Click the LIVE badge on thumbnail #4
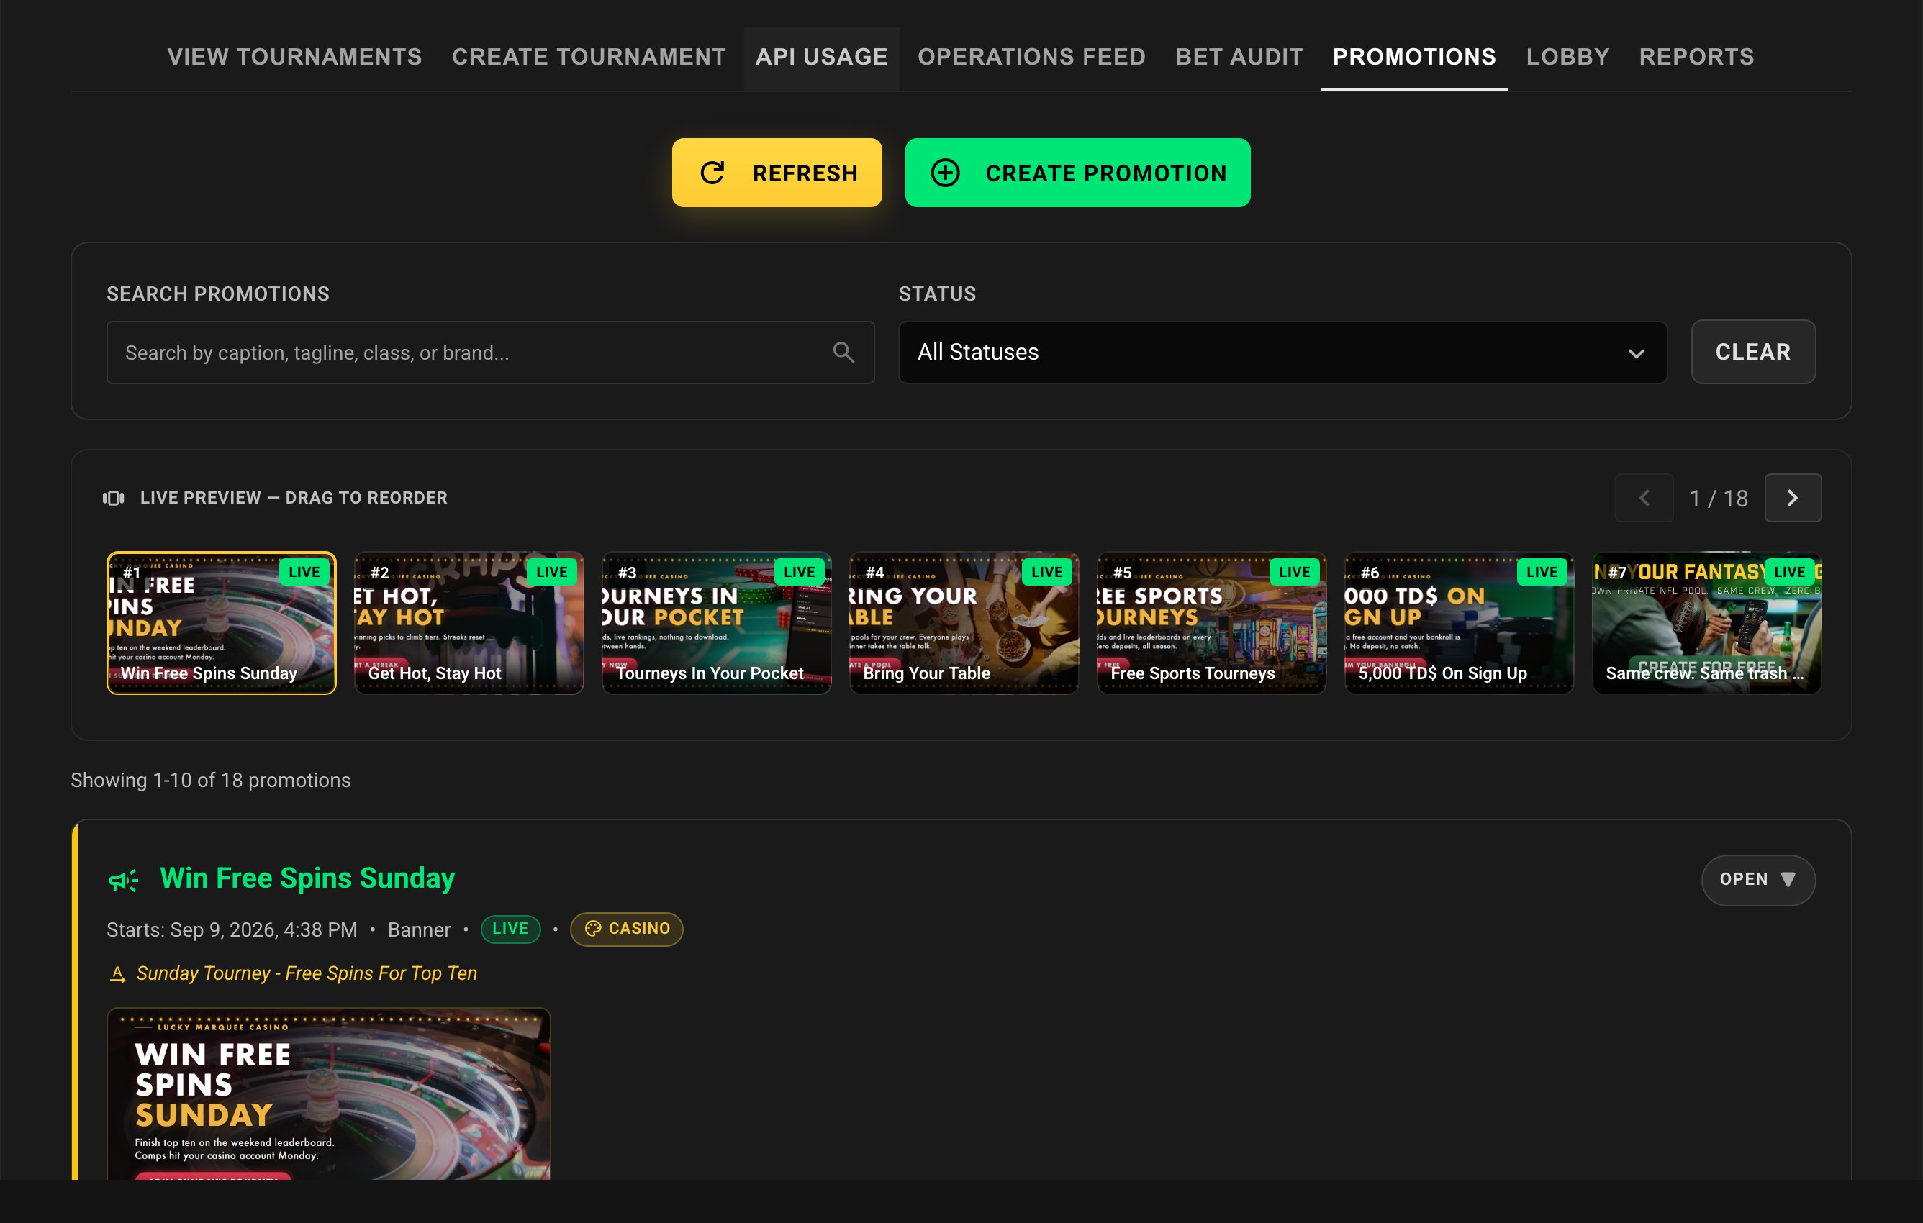Image resolution: width=1923 pixels, height=1223 pixels. coord(1046,572)
